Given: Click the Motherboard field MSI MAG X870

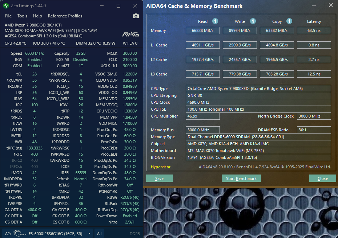Looking at the screenshot, I should (258, 151).
